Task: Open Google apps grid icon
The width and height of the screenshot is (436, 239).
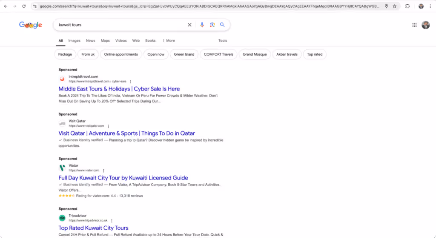Action: [x=414, y=25]
